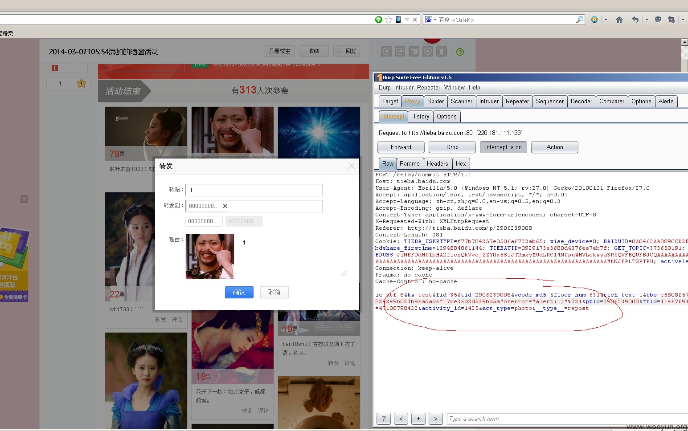
Task: Click the red info icon in sidebar
Action: coord(55,68)
